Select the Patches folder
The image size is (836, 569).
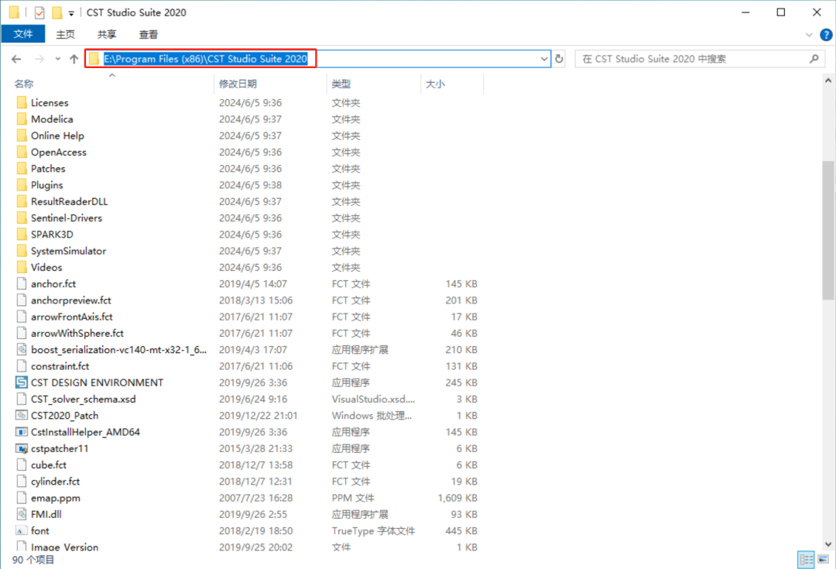click(48, 169)
